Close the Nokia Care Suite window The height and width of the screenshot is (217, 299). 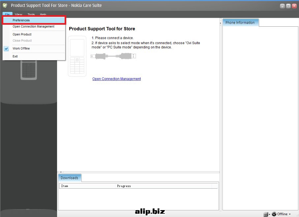point(294,6)
